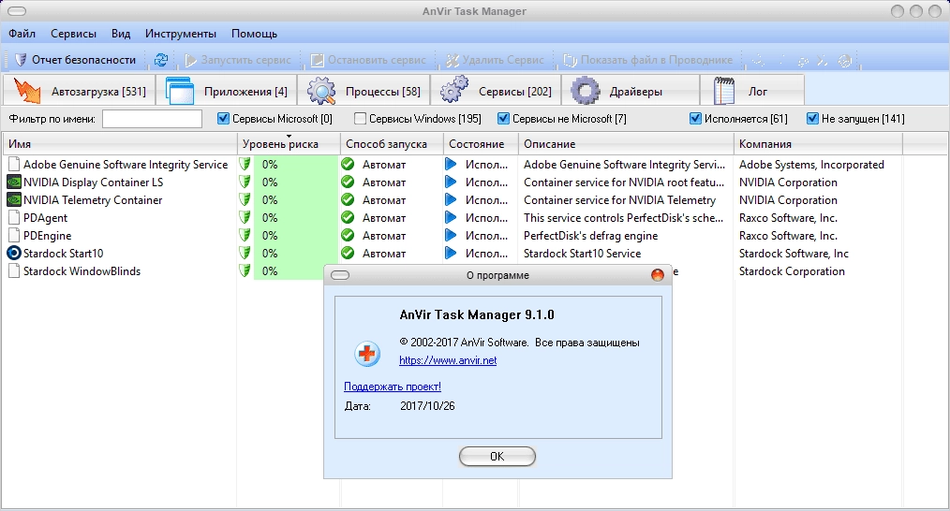950x511 pixels.
Task: Click the green checkmark in Stardock Start10 row
Action: 348,253
